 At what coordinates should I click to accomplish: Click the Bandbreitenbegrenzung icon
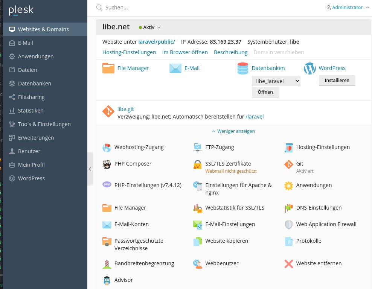[x=107, y=264]
